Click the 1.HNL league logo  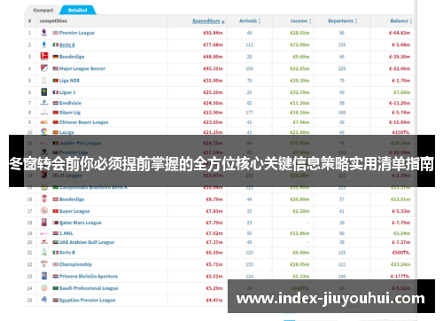coord(44,233)
